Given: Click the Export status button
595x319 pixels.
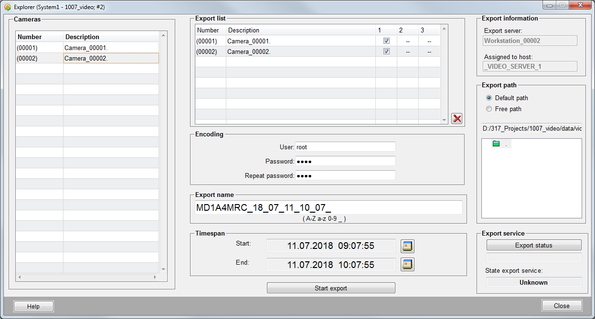Looking at the screenshot, I should point(533,245).
